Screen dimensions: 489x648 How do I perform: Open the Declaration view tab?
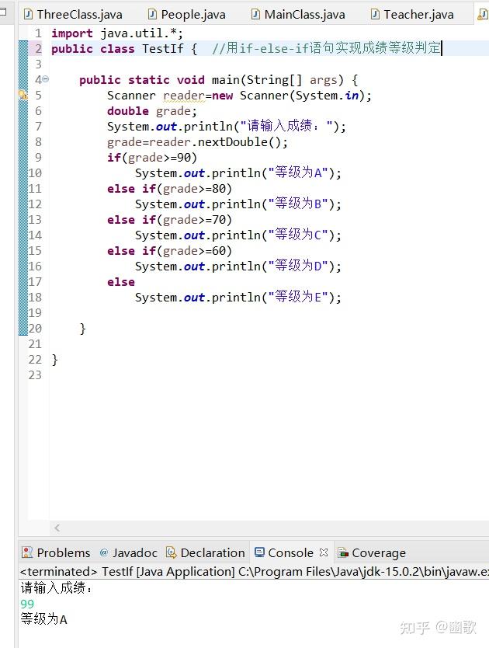tap(205, 552)
